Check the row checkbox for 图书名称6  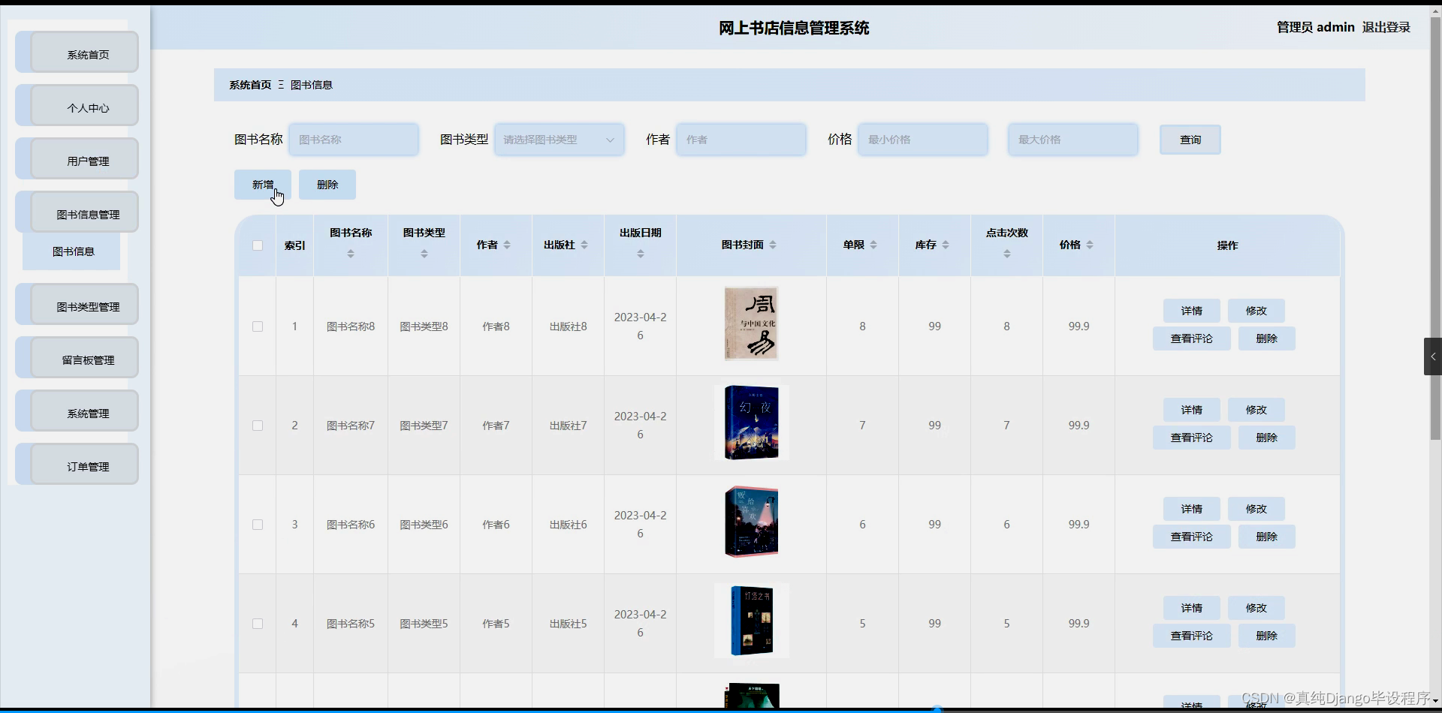[x=257, y=525]
